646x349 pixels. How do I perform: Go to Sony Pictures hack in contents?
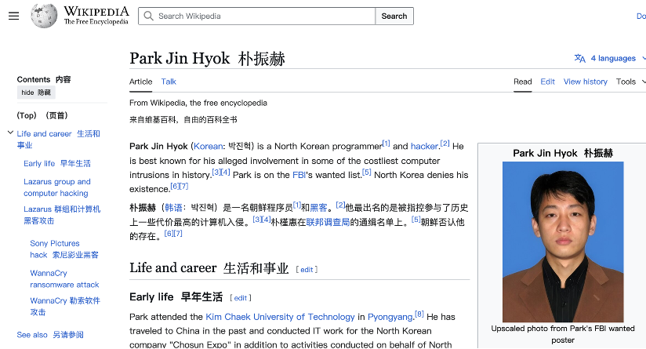64,249
